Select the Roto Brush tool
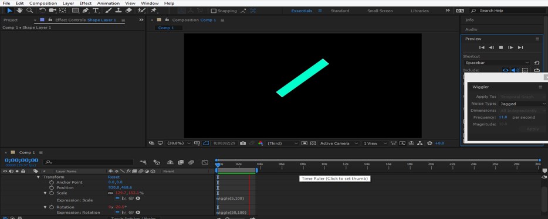Image resolution: width=548 pixels, height=219 pixels. pos(141,11)
